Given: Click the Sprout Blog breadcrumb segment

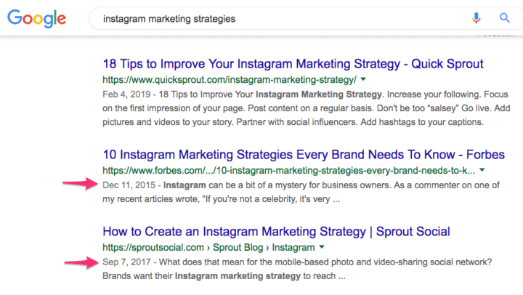Looking at the screenshot, I should pyautogui.click(x=238, y=248).
